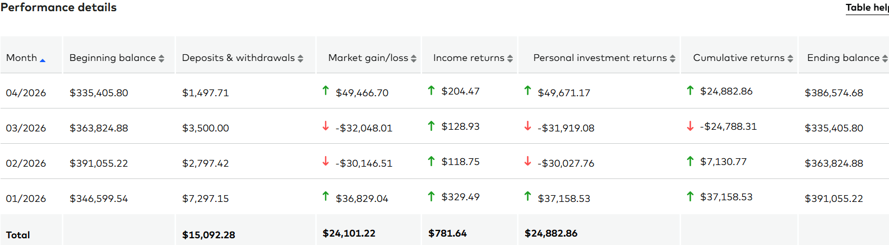
Task: Click Ending balance sort icon
Action: (x=885, y=58)
